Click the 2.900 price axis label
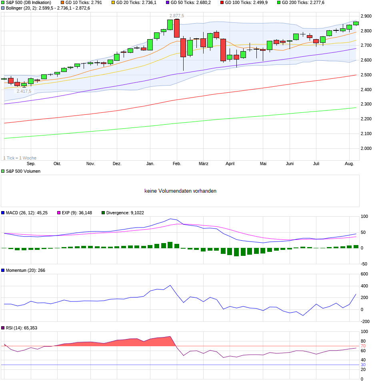376x383 pixels. click(x=366, y=16)
